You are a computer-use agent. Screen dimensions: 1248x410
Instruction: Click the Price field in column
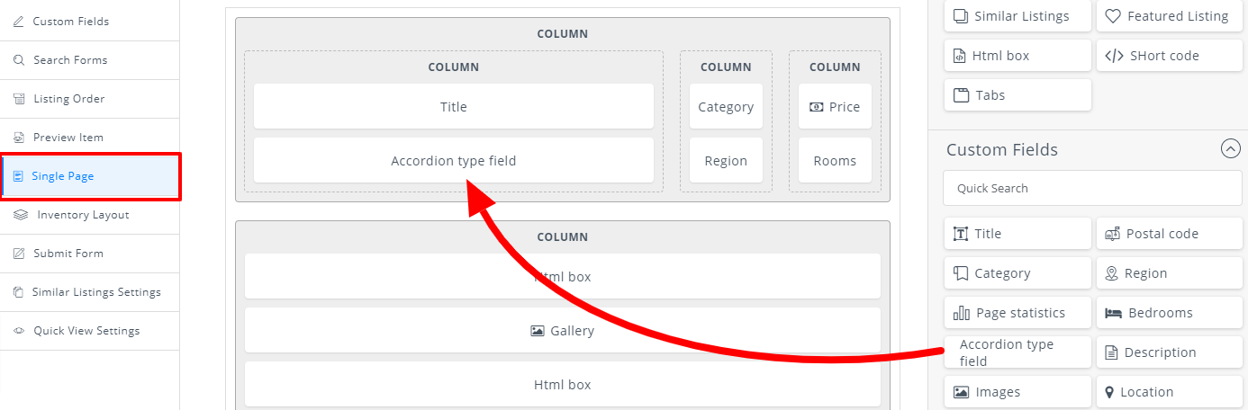(x=835, y=106)
